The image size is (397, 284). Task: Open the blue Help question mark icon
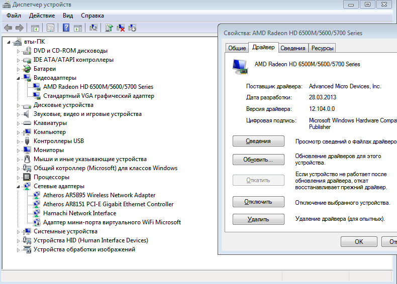(x=66, y=28)
